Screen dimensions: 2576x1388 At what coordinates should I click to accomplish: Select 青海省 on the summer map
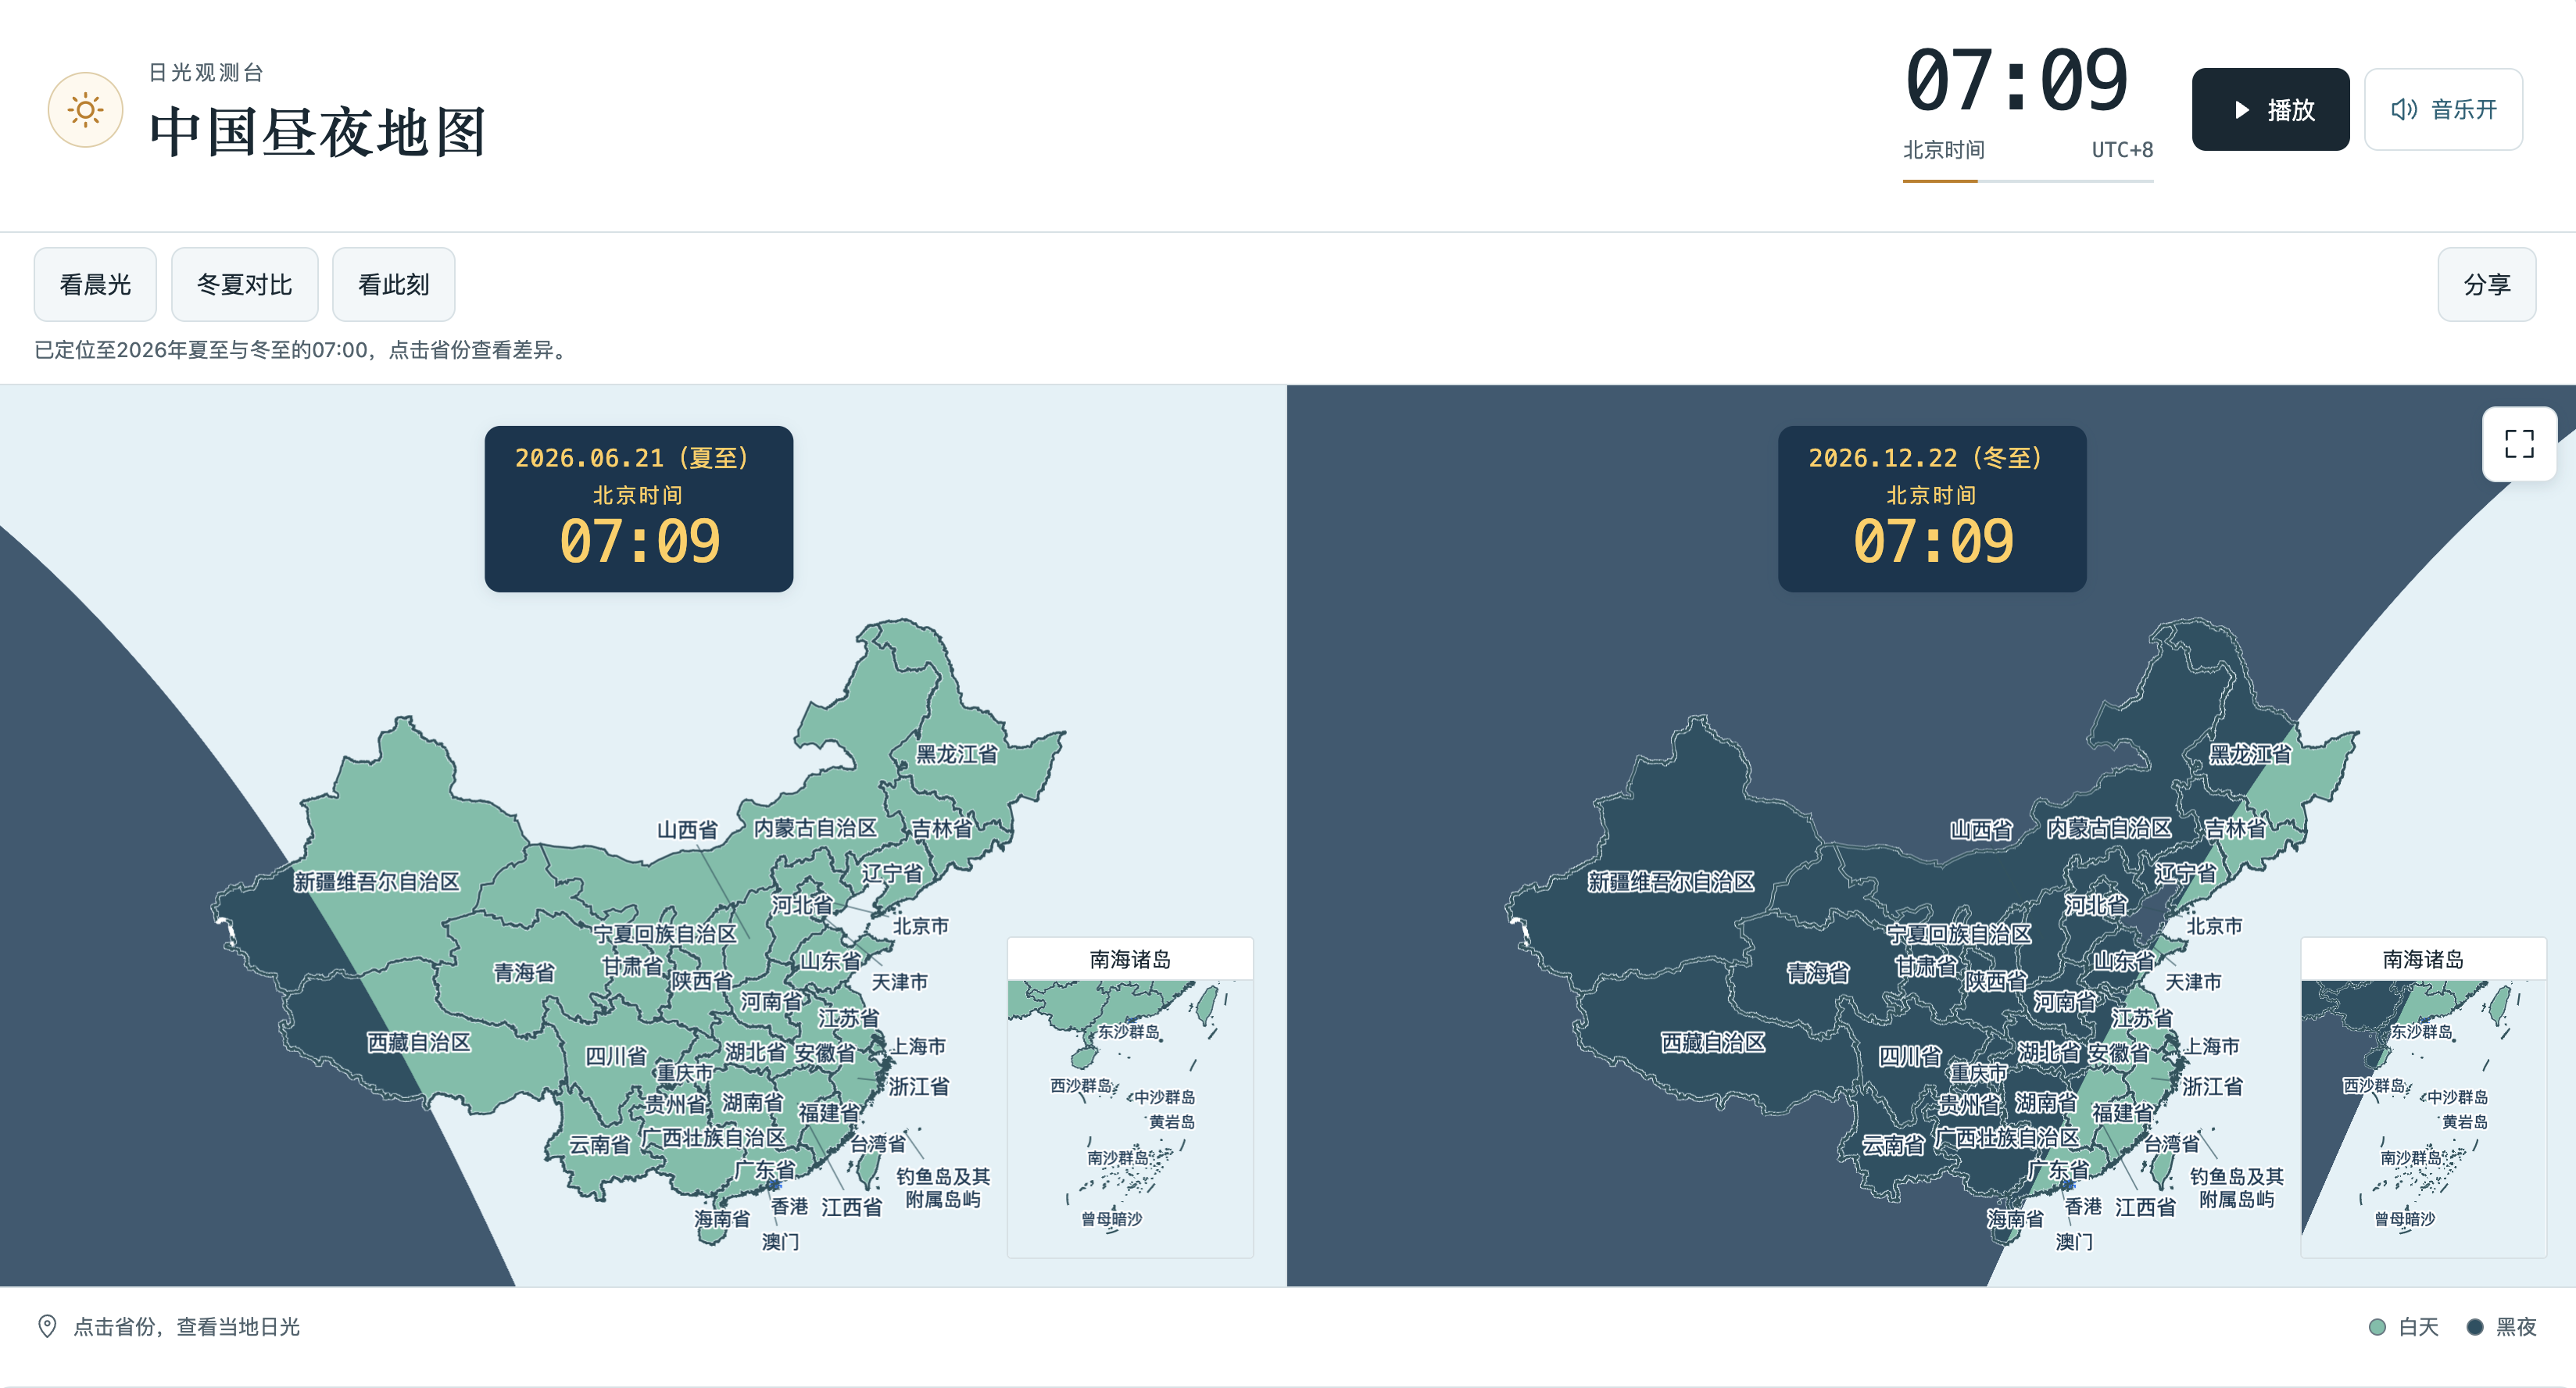click(524, 972)
